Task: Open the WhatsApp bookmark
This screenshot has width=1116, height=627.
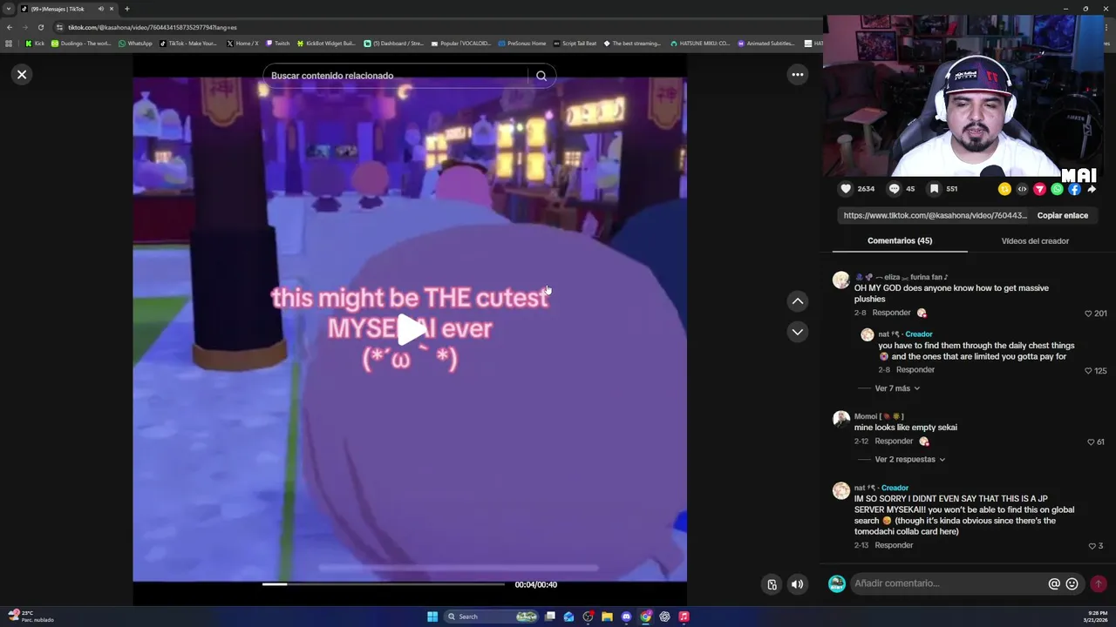Action: 135,44
